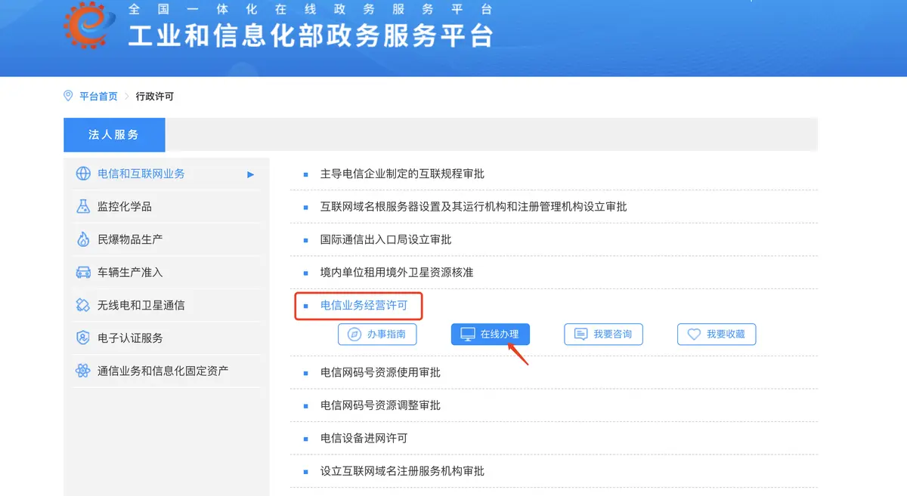Click the satellite icon beside 无线电和卫星通信

click(83, 305)
